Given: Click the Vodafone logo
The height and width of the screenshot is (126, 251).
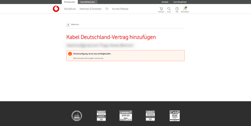Looking at the screenshot, I should [x=56, y=9].
